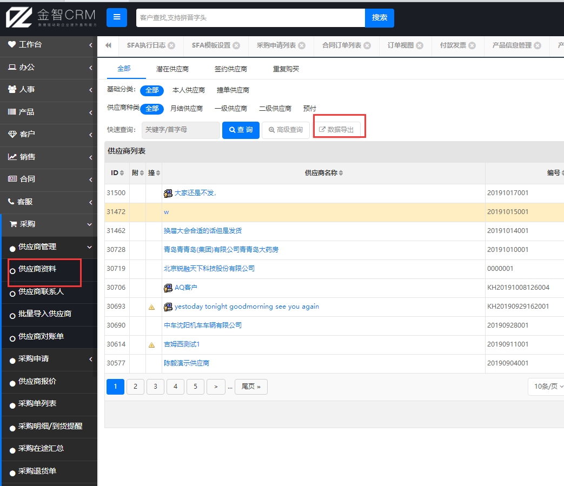Close the SFA模板设置 tab
Viewport: 564px width, 486px height.
(236, 45)
